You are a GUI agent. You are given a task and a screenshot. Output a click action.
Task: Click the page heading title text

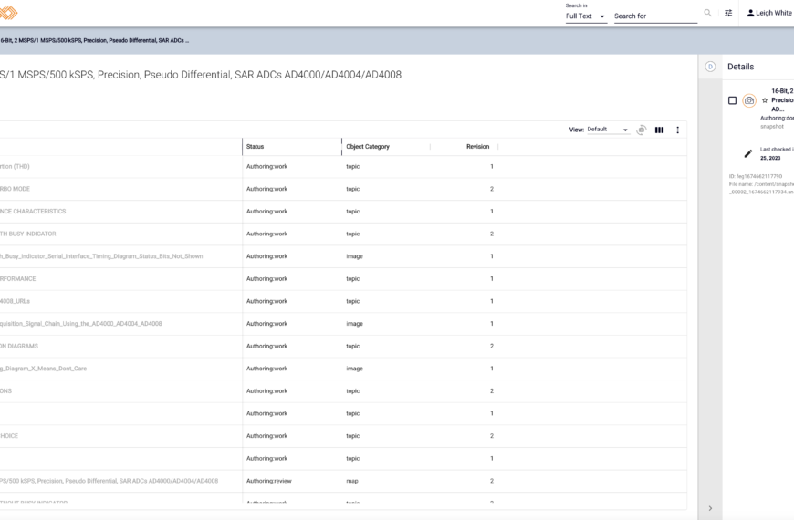[201, 75]
